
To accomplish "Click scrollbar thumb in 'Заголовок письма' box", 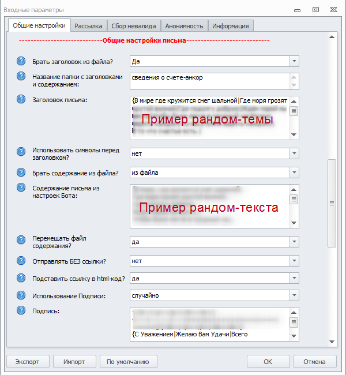I will [294, 111].
